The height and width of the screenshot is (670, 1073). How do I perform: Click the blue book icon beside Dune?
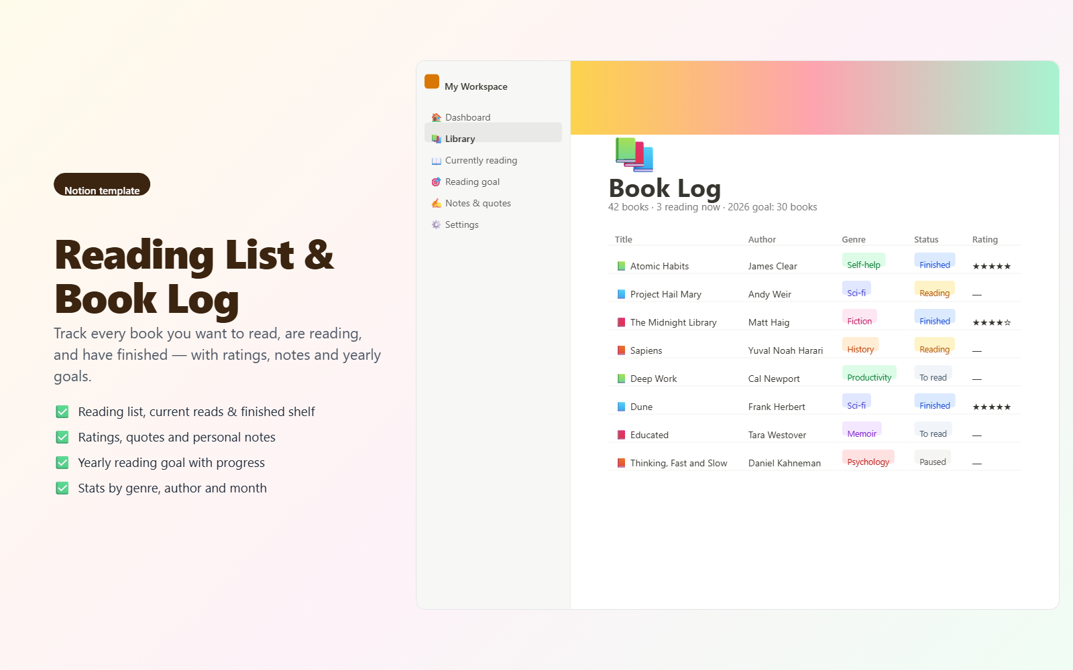(621, 407)
